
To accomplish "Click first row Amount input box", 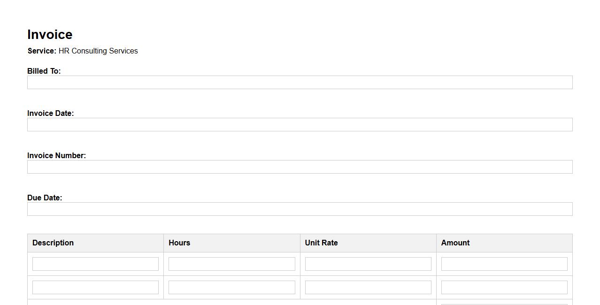I will (504, 264).
